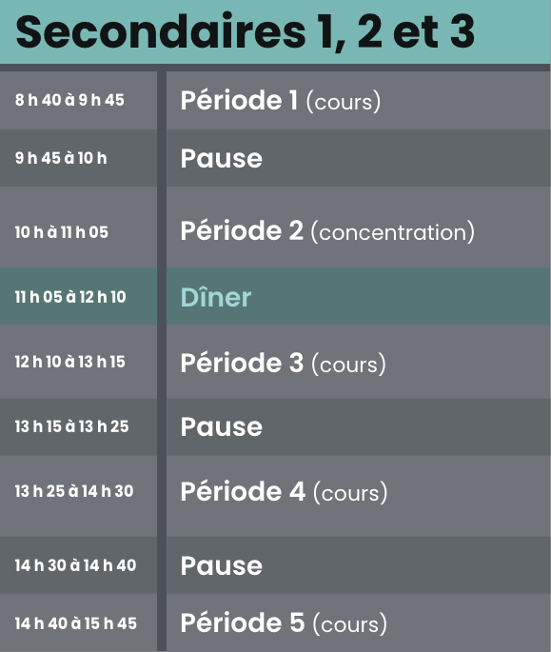Image resolution: width=551 pixels, height=652 pixels.
Task: Select the Période 1 (cours) row
Action: [359, 100]
